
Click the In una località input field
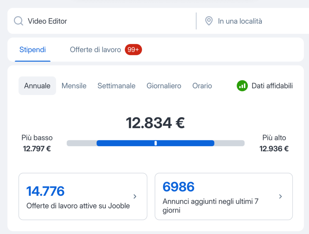click(257, 21)
